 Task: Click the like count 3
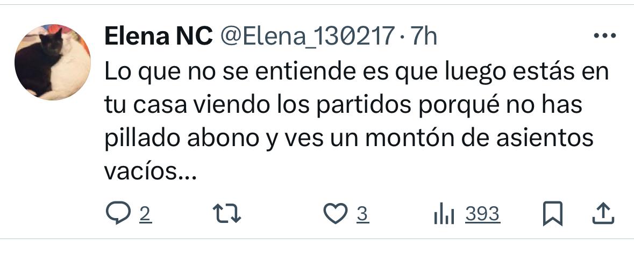point(362,214)
